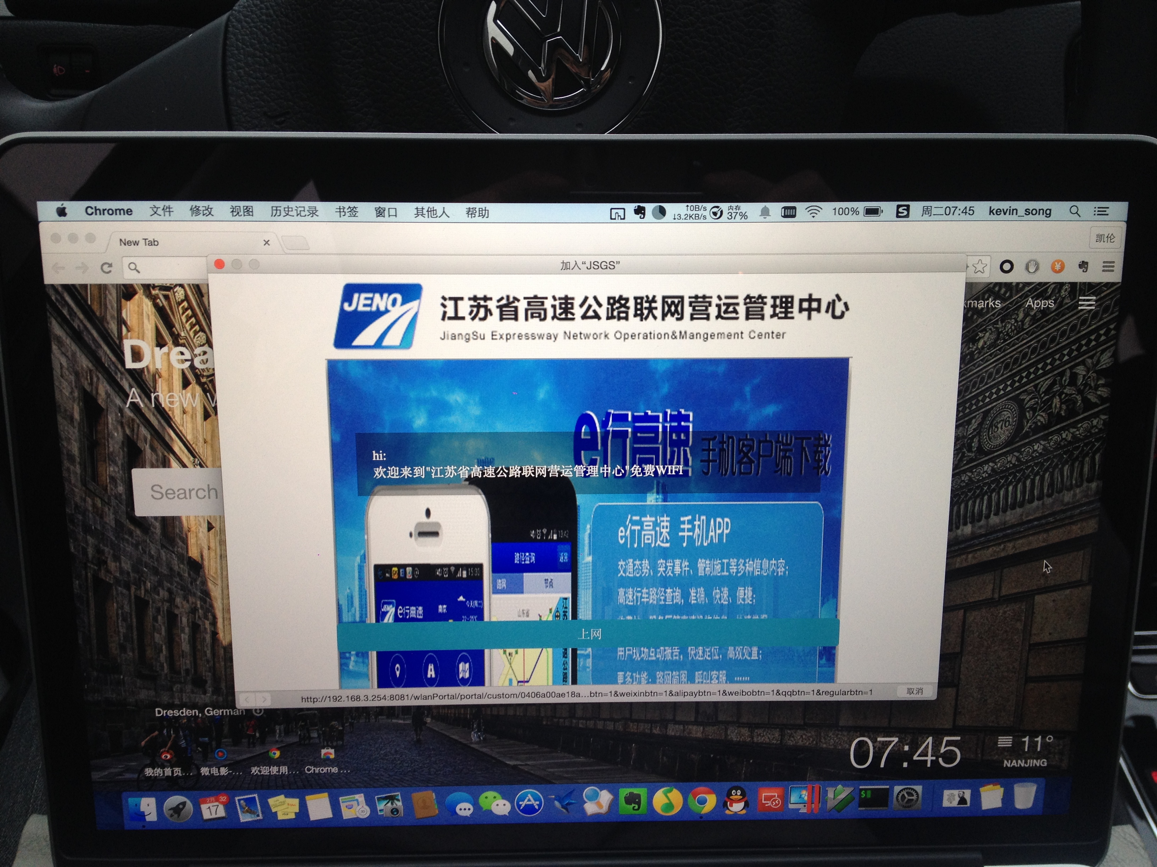Open Evernote from the Dock
Screen dimensions: 1157x867
click(633, 801)
